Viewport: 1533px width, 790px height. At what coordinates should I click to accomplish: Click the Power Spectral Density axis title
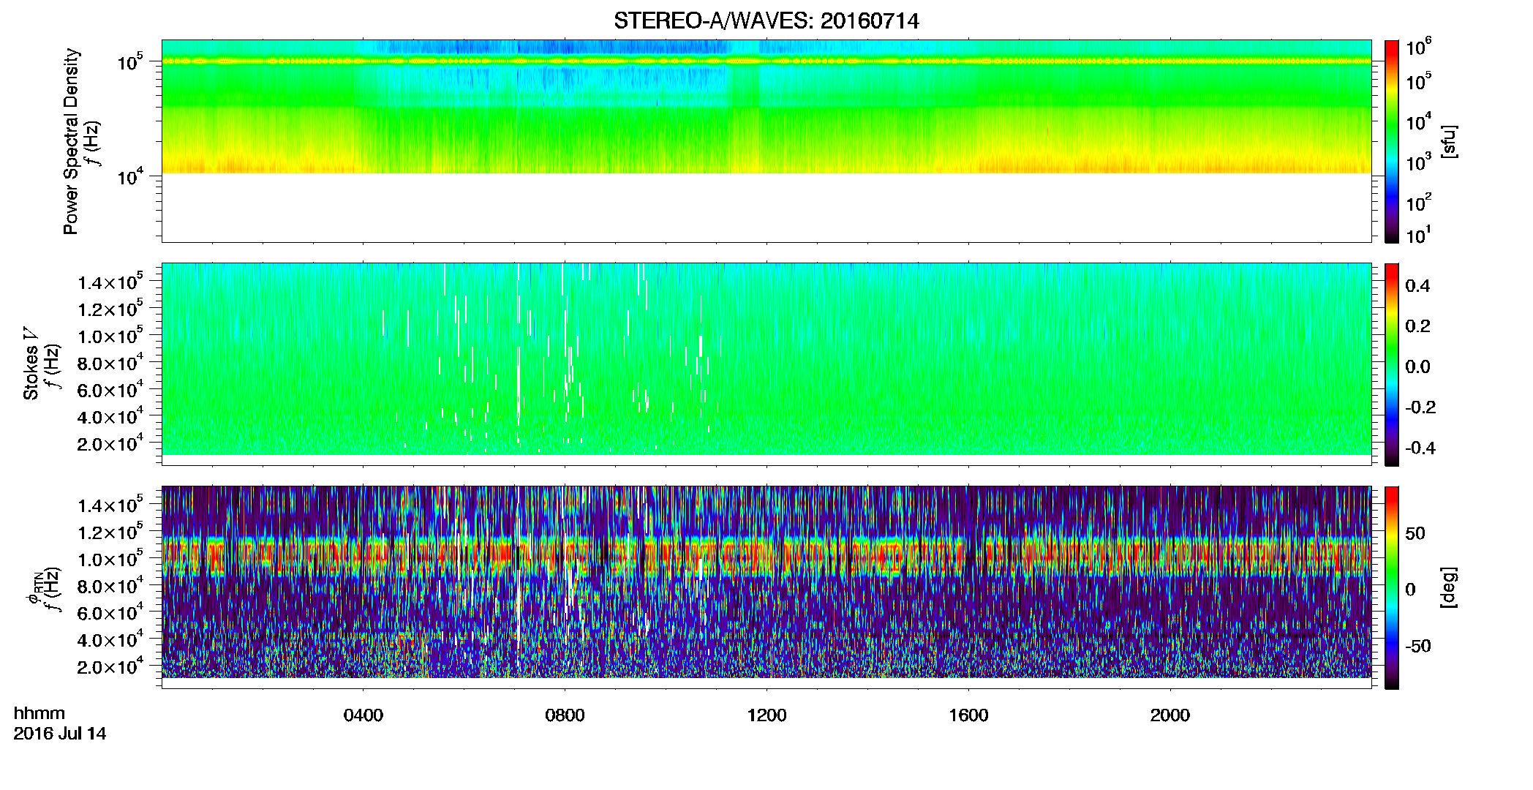tap(71, 141)
